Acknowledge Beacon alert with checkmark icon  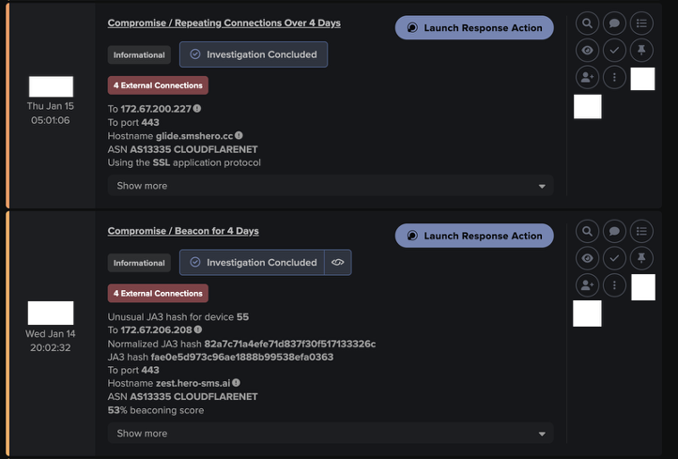point(614,258)
